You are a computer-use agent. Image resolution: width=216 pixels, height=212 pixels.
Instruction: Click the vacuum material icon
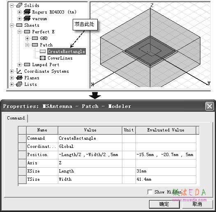click(27, 18)
